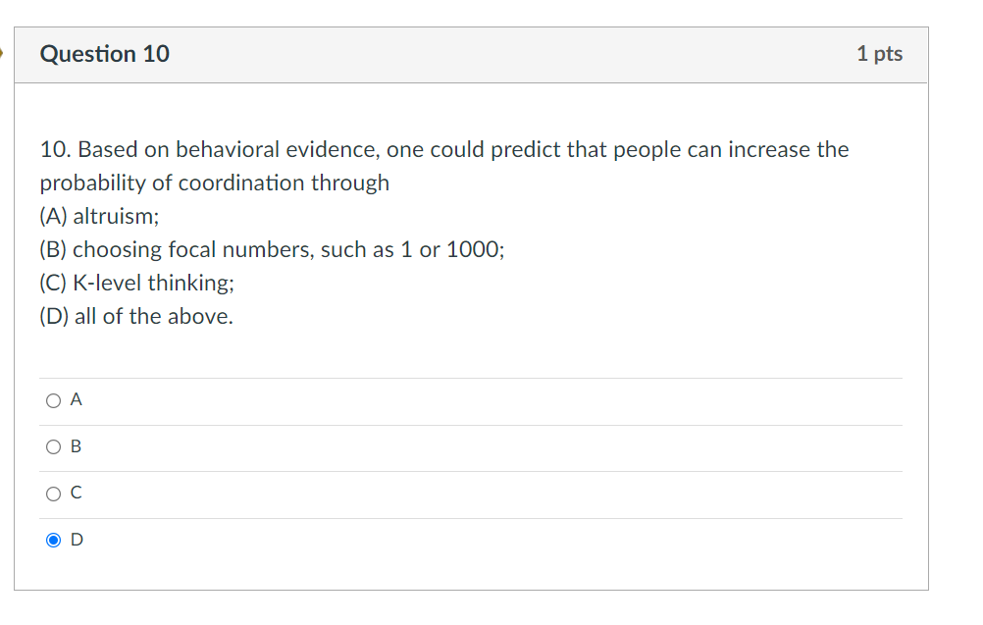The height and width of the screenshot is (625, 983).
Task: Click the option line (B) choosing focal numbers
Action: tap(272, 249)
